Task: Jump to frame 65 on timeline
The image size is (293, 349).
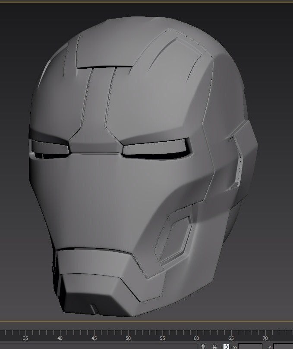Action: coord(231,338)
